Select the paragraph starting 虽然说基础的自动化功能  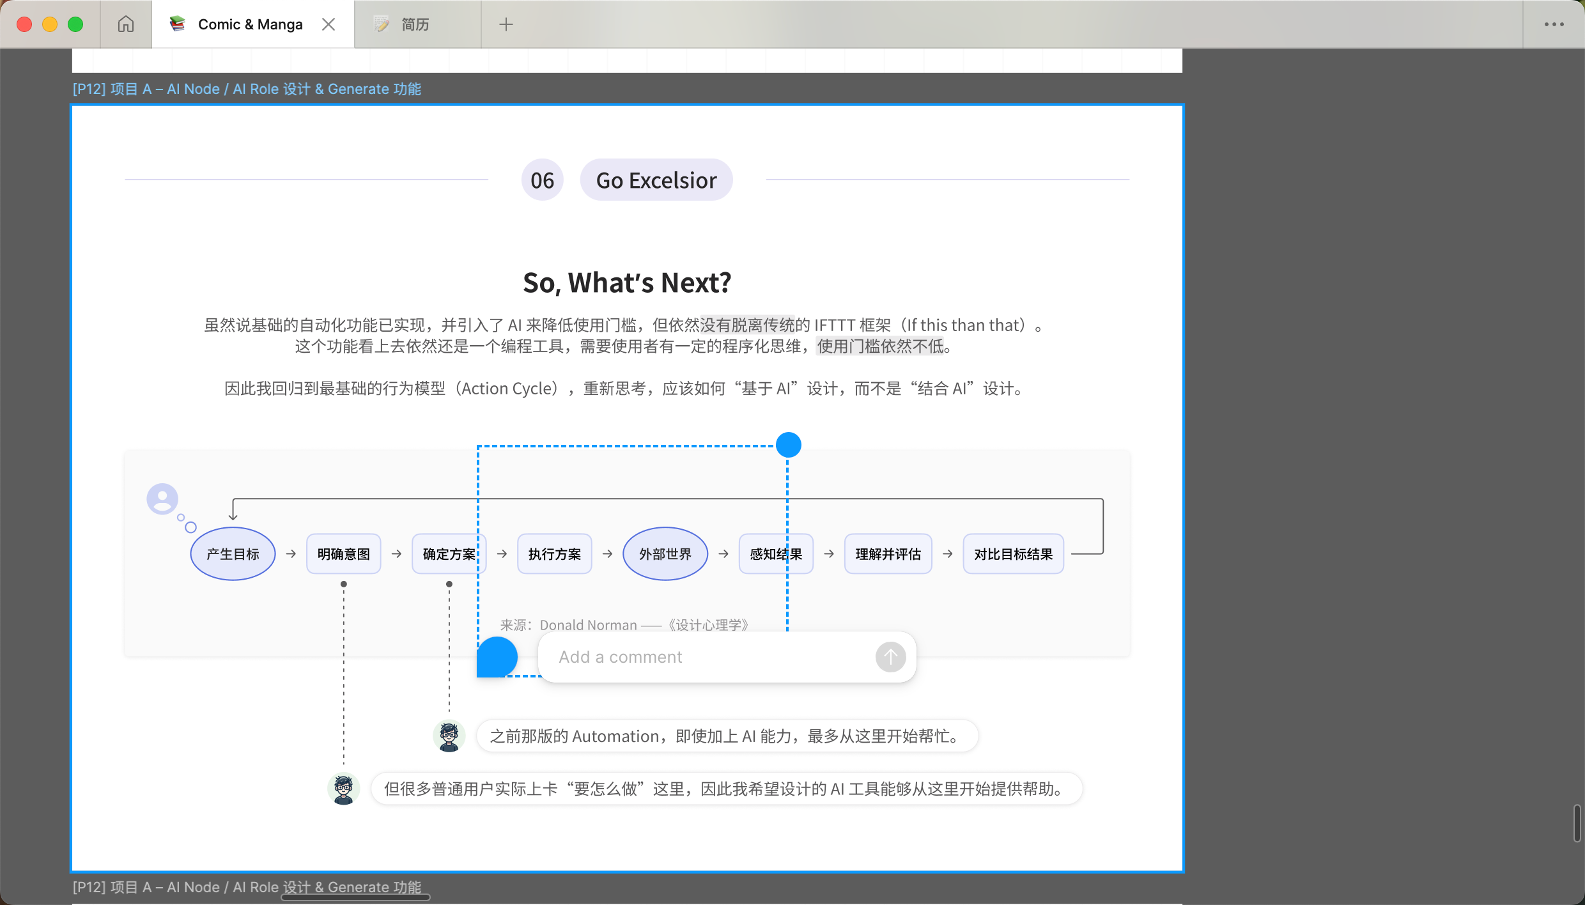click(x=623, y=336)
